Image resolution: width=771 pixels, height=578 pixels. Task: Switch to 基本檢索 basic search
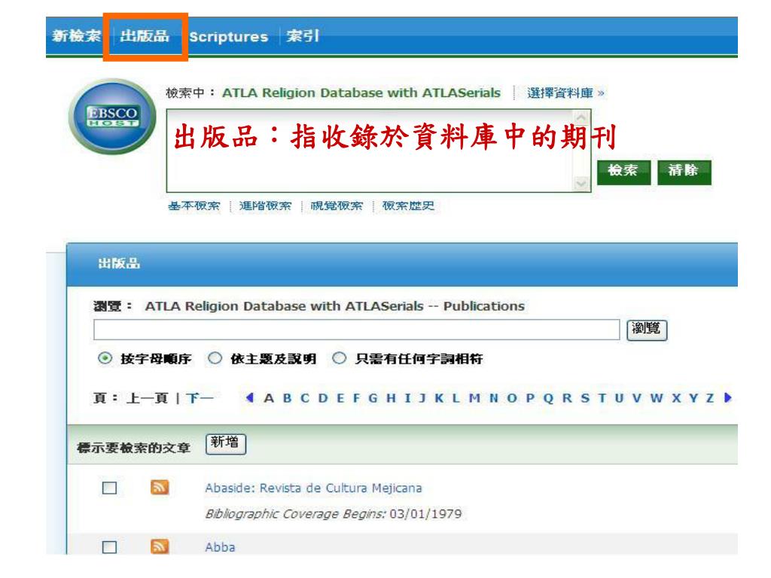(x=194, y=206)
